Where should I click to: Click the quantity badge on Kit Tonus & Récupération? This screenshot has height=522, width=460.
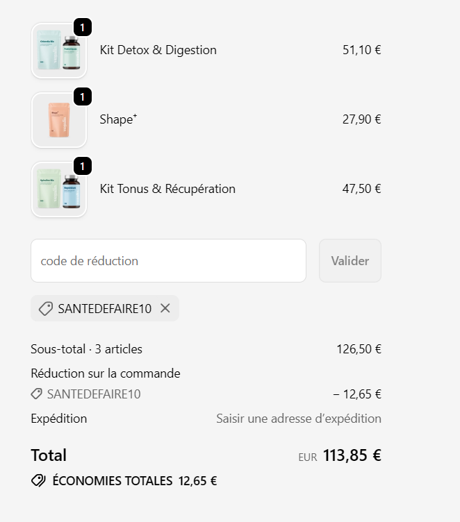82,167
